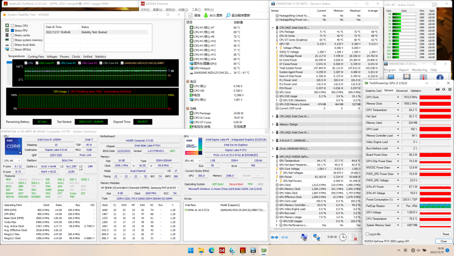Switch to Cooling Fans tab
The width and height of the screenshot is (454, 256).
(x=36, y=57)
